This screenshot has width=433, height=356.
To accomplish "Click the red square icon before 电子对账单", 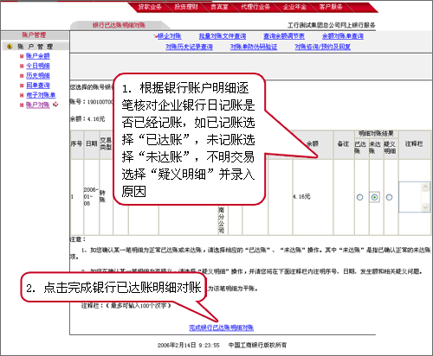I will pyautogui.click(x=22, y=95).
